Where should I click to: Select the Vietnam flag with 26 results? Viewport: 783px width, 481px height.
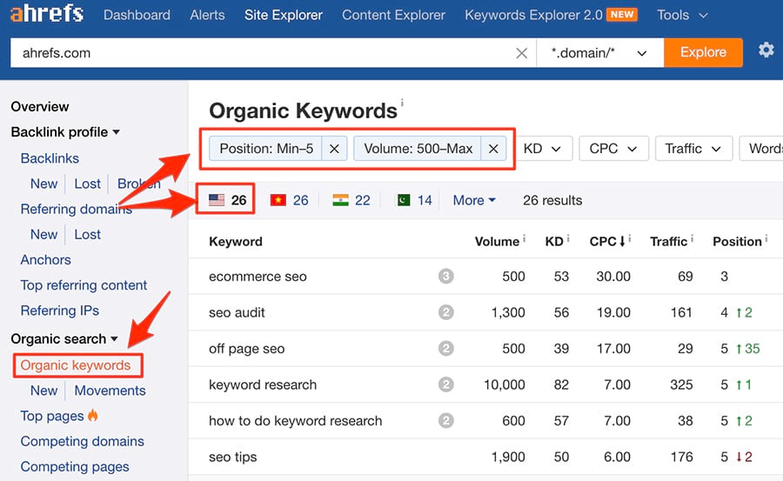(x=290, y=200)
